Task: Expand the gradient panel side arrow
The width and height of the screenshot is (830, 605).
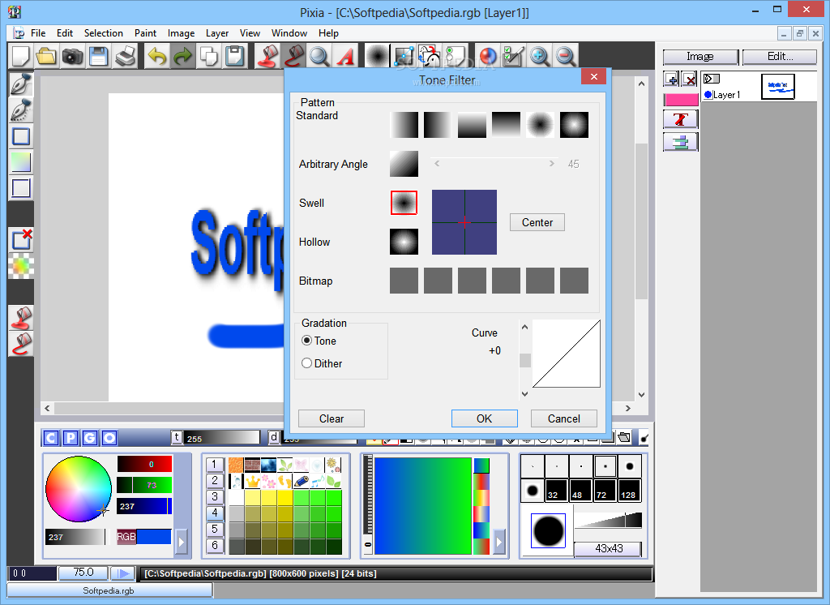Action: 499,542
